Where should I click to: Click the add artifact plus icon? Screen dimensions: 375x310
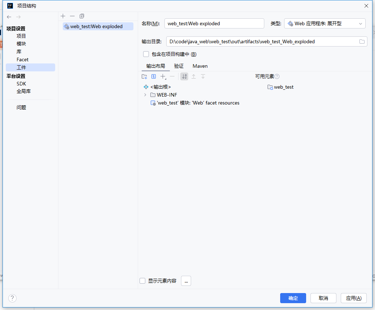coord(63,16)
